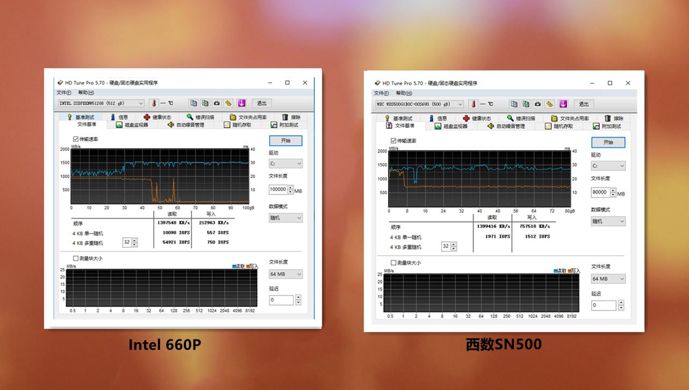Screen dimensions: 689x390
Task: Select the 1397548 KB/s read value, Intel window
Action: 174,223
